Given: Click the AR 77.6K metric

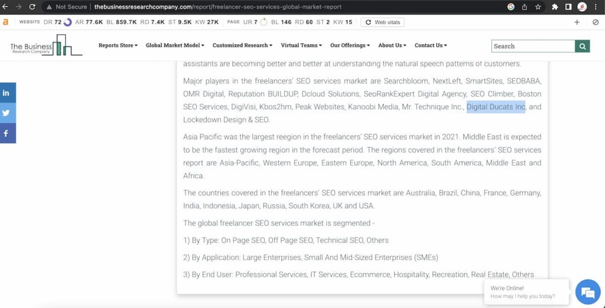Looking at the screenshot, I should click(89, 22).
